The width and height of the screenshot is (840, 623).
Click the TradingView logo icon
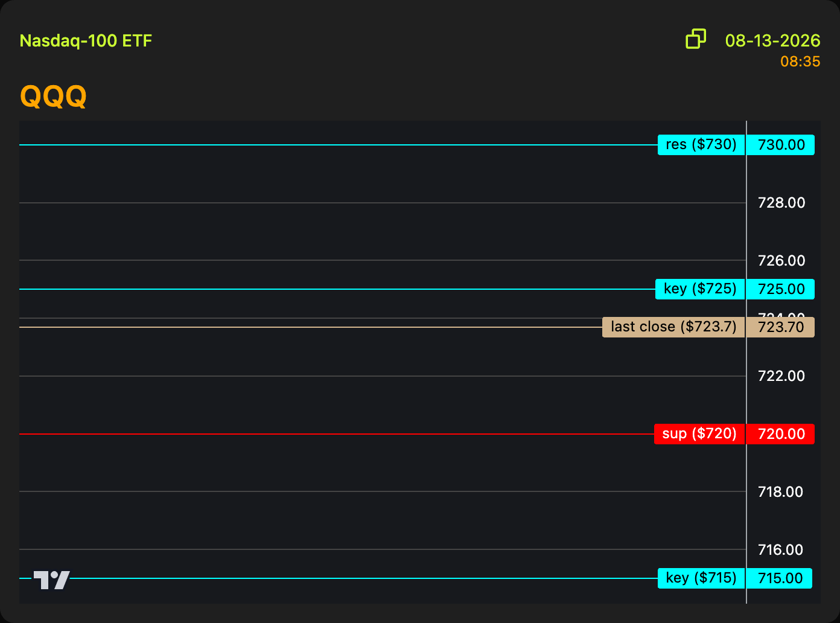pos(51,580)
